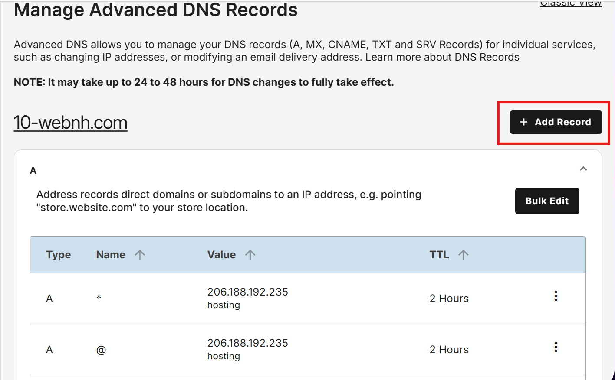Viewport: 615px width, 380px height.
Task: Expand the record actions menu for the first row
Action: click(x=556, y=296)
